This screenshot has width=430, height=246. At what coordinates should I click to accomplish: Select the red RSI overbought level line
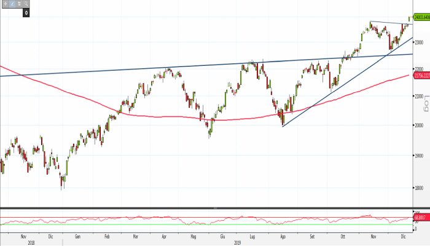point(206,218)
